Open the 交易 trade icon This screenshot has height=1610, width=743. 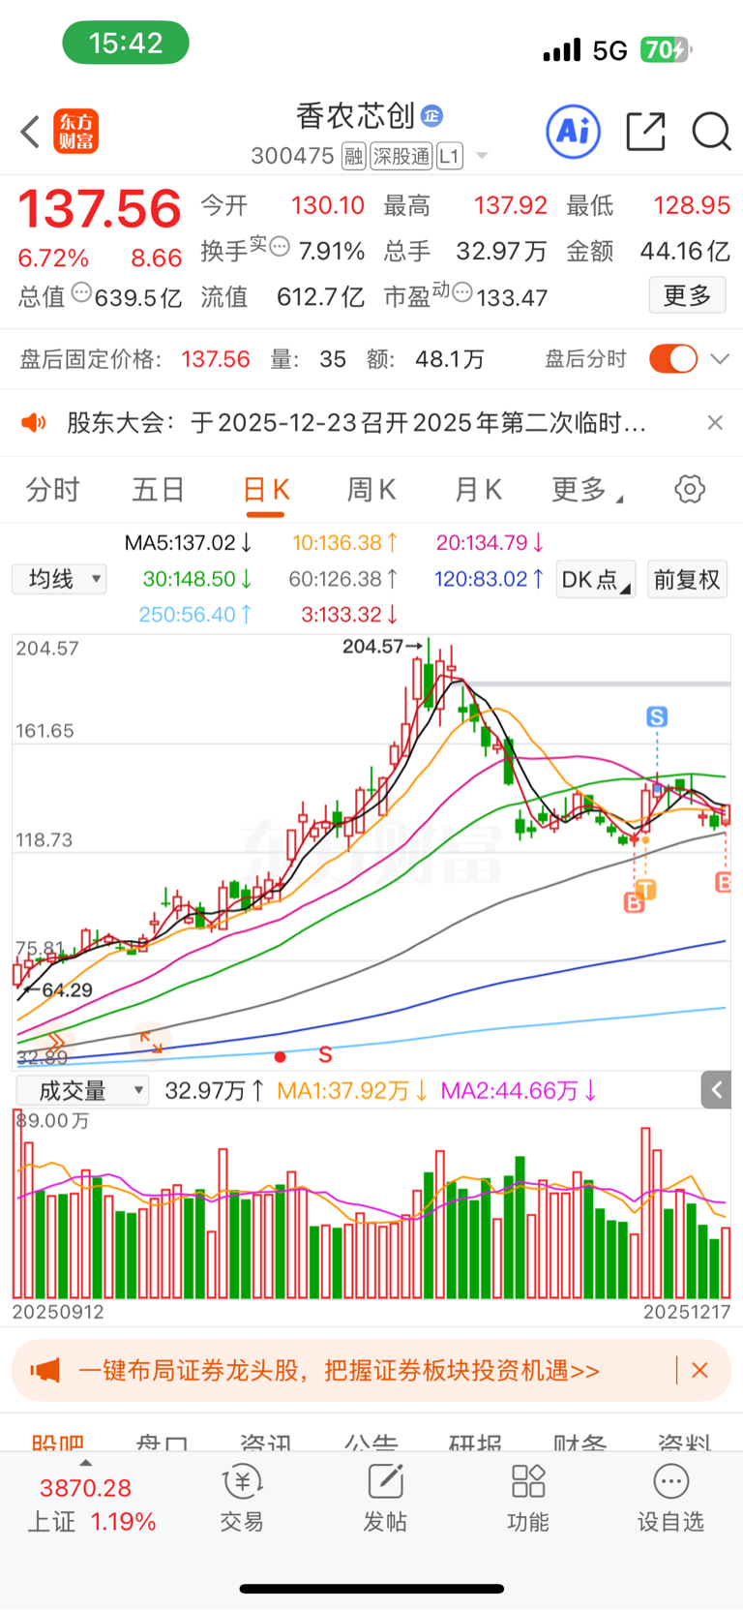coord(242,1499)
